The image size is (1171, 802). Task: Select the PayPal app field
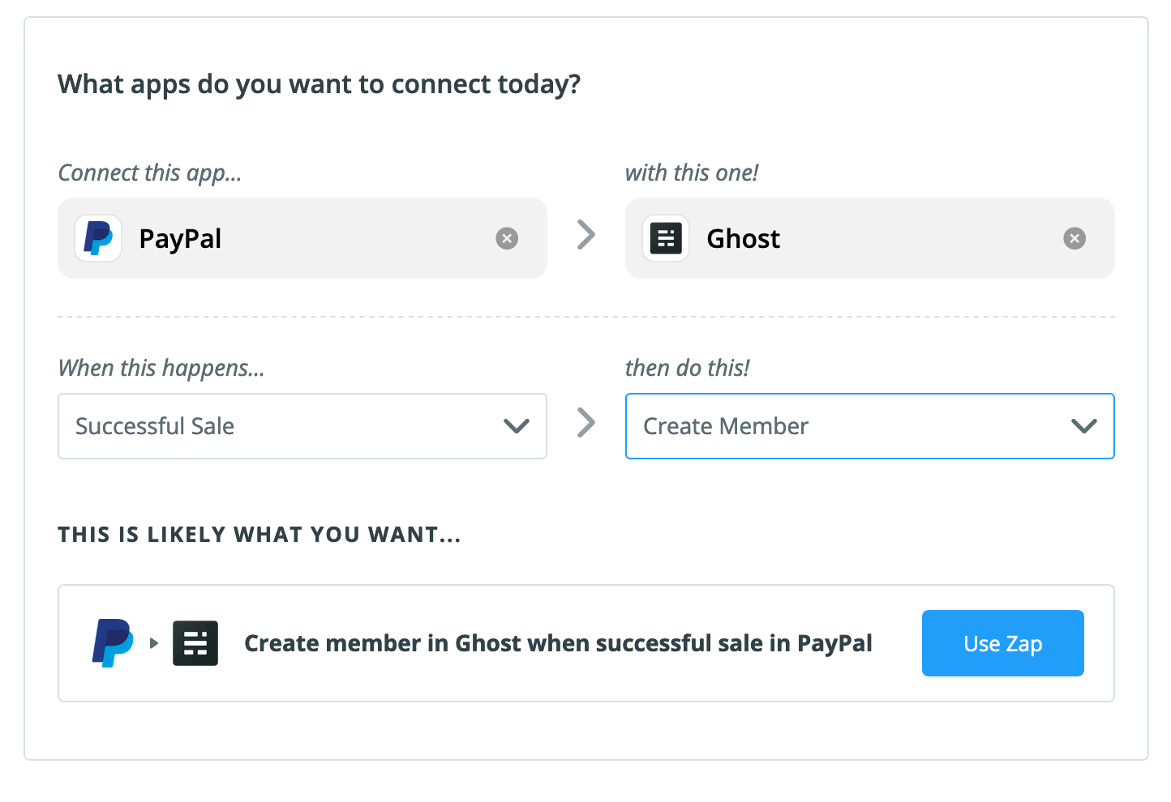(x=302, y=238)
